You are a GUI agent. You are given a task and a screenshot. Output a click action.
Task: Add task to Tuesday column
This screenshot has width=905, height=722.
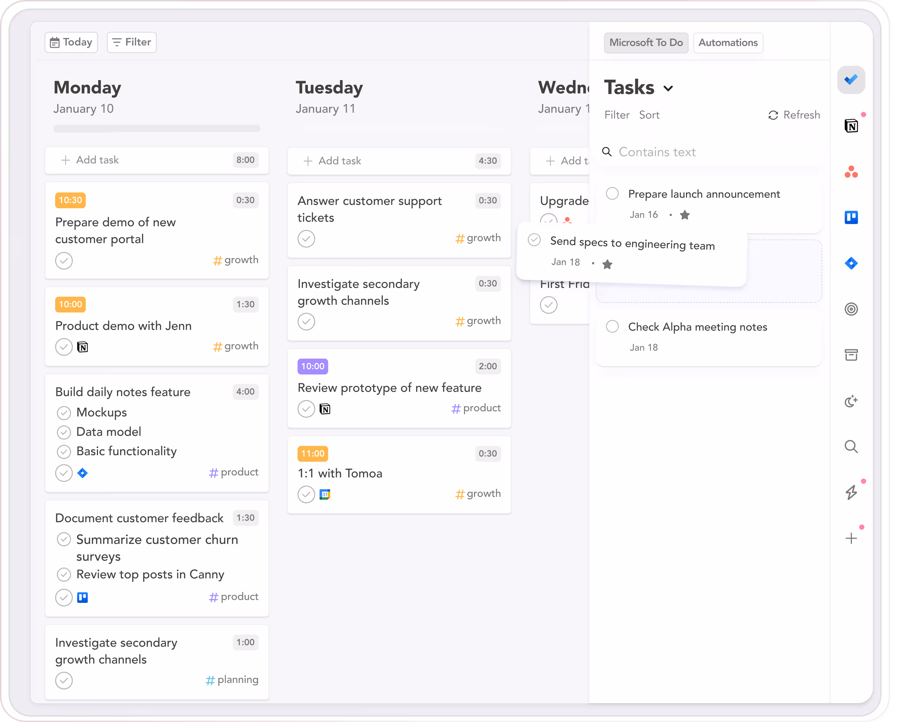(399, 161)
